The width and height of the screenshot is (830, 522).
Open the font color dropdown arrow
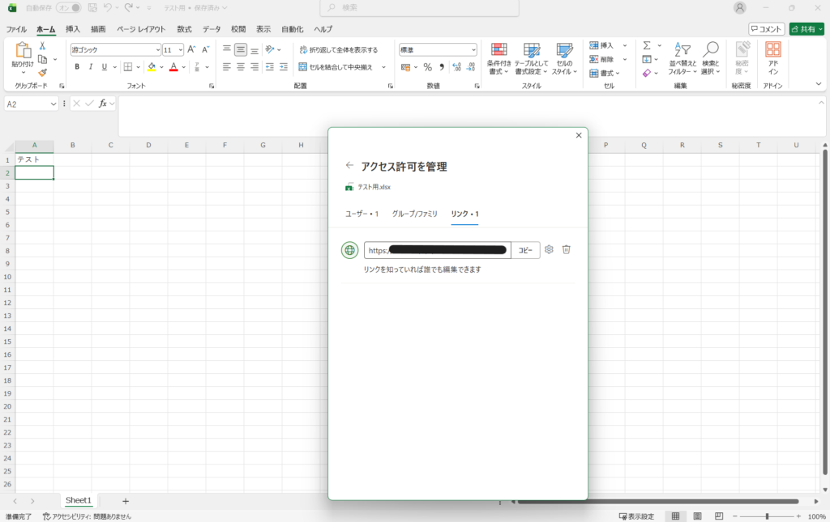[184, 67]
